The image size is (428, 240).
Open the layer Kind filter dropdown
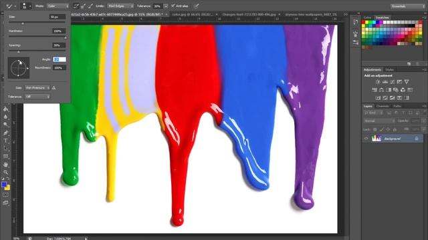point(373,113)
